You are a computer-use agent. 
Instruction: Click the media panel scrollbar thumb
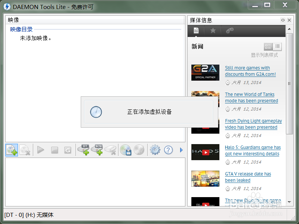(289, 84)
